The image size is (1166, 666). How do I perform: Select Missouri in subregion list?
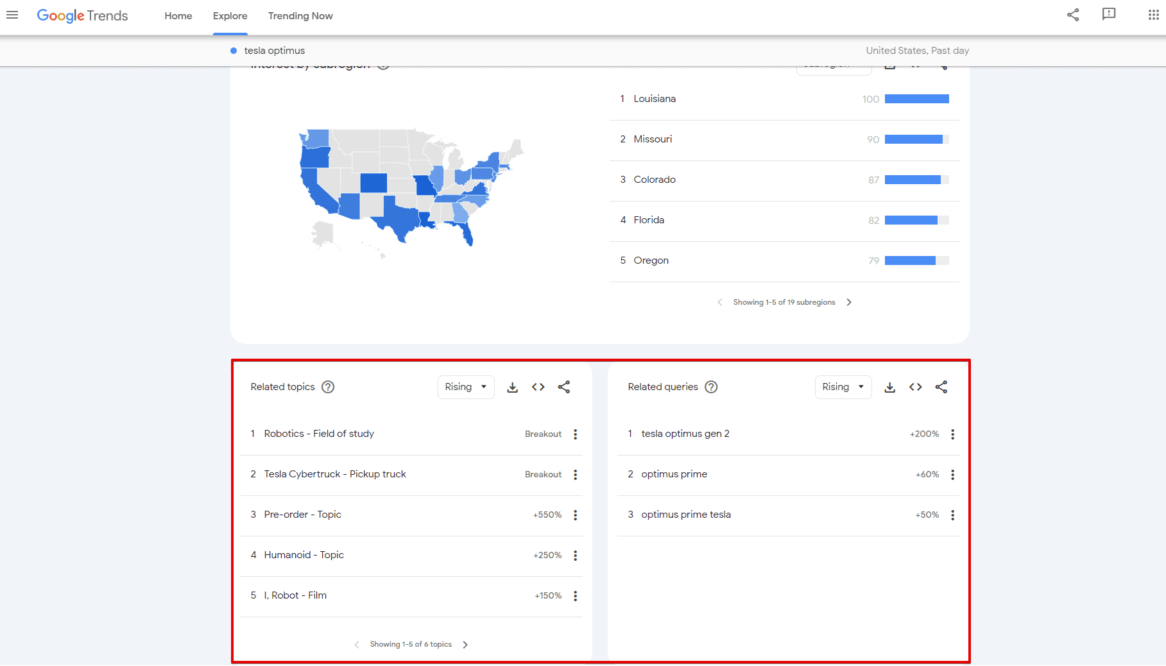[x=653, y=139]
